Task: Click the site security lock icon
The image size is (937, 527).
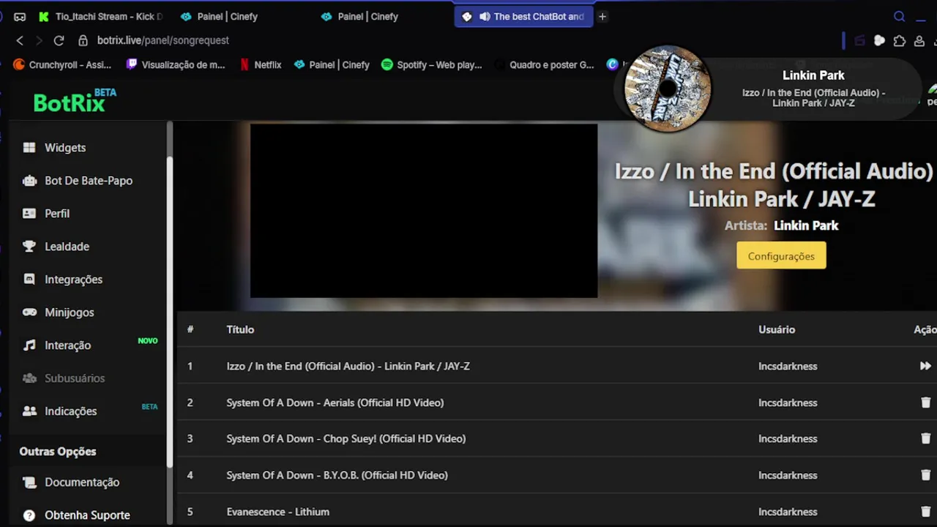Action: pos(83,40)
